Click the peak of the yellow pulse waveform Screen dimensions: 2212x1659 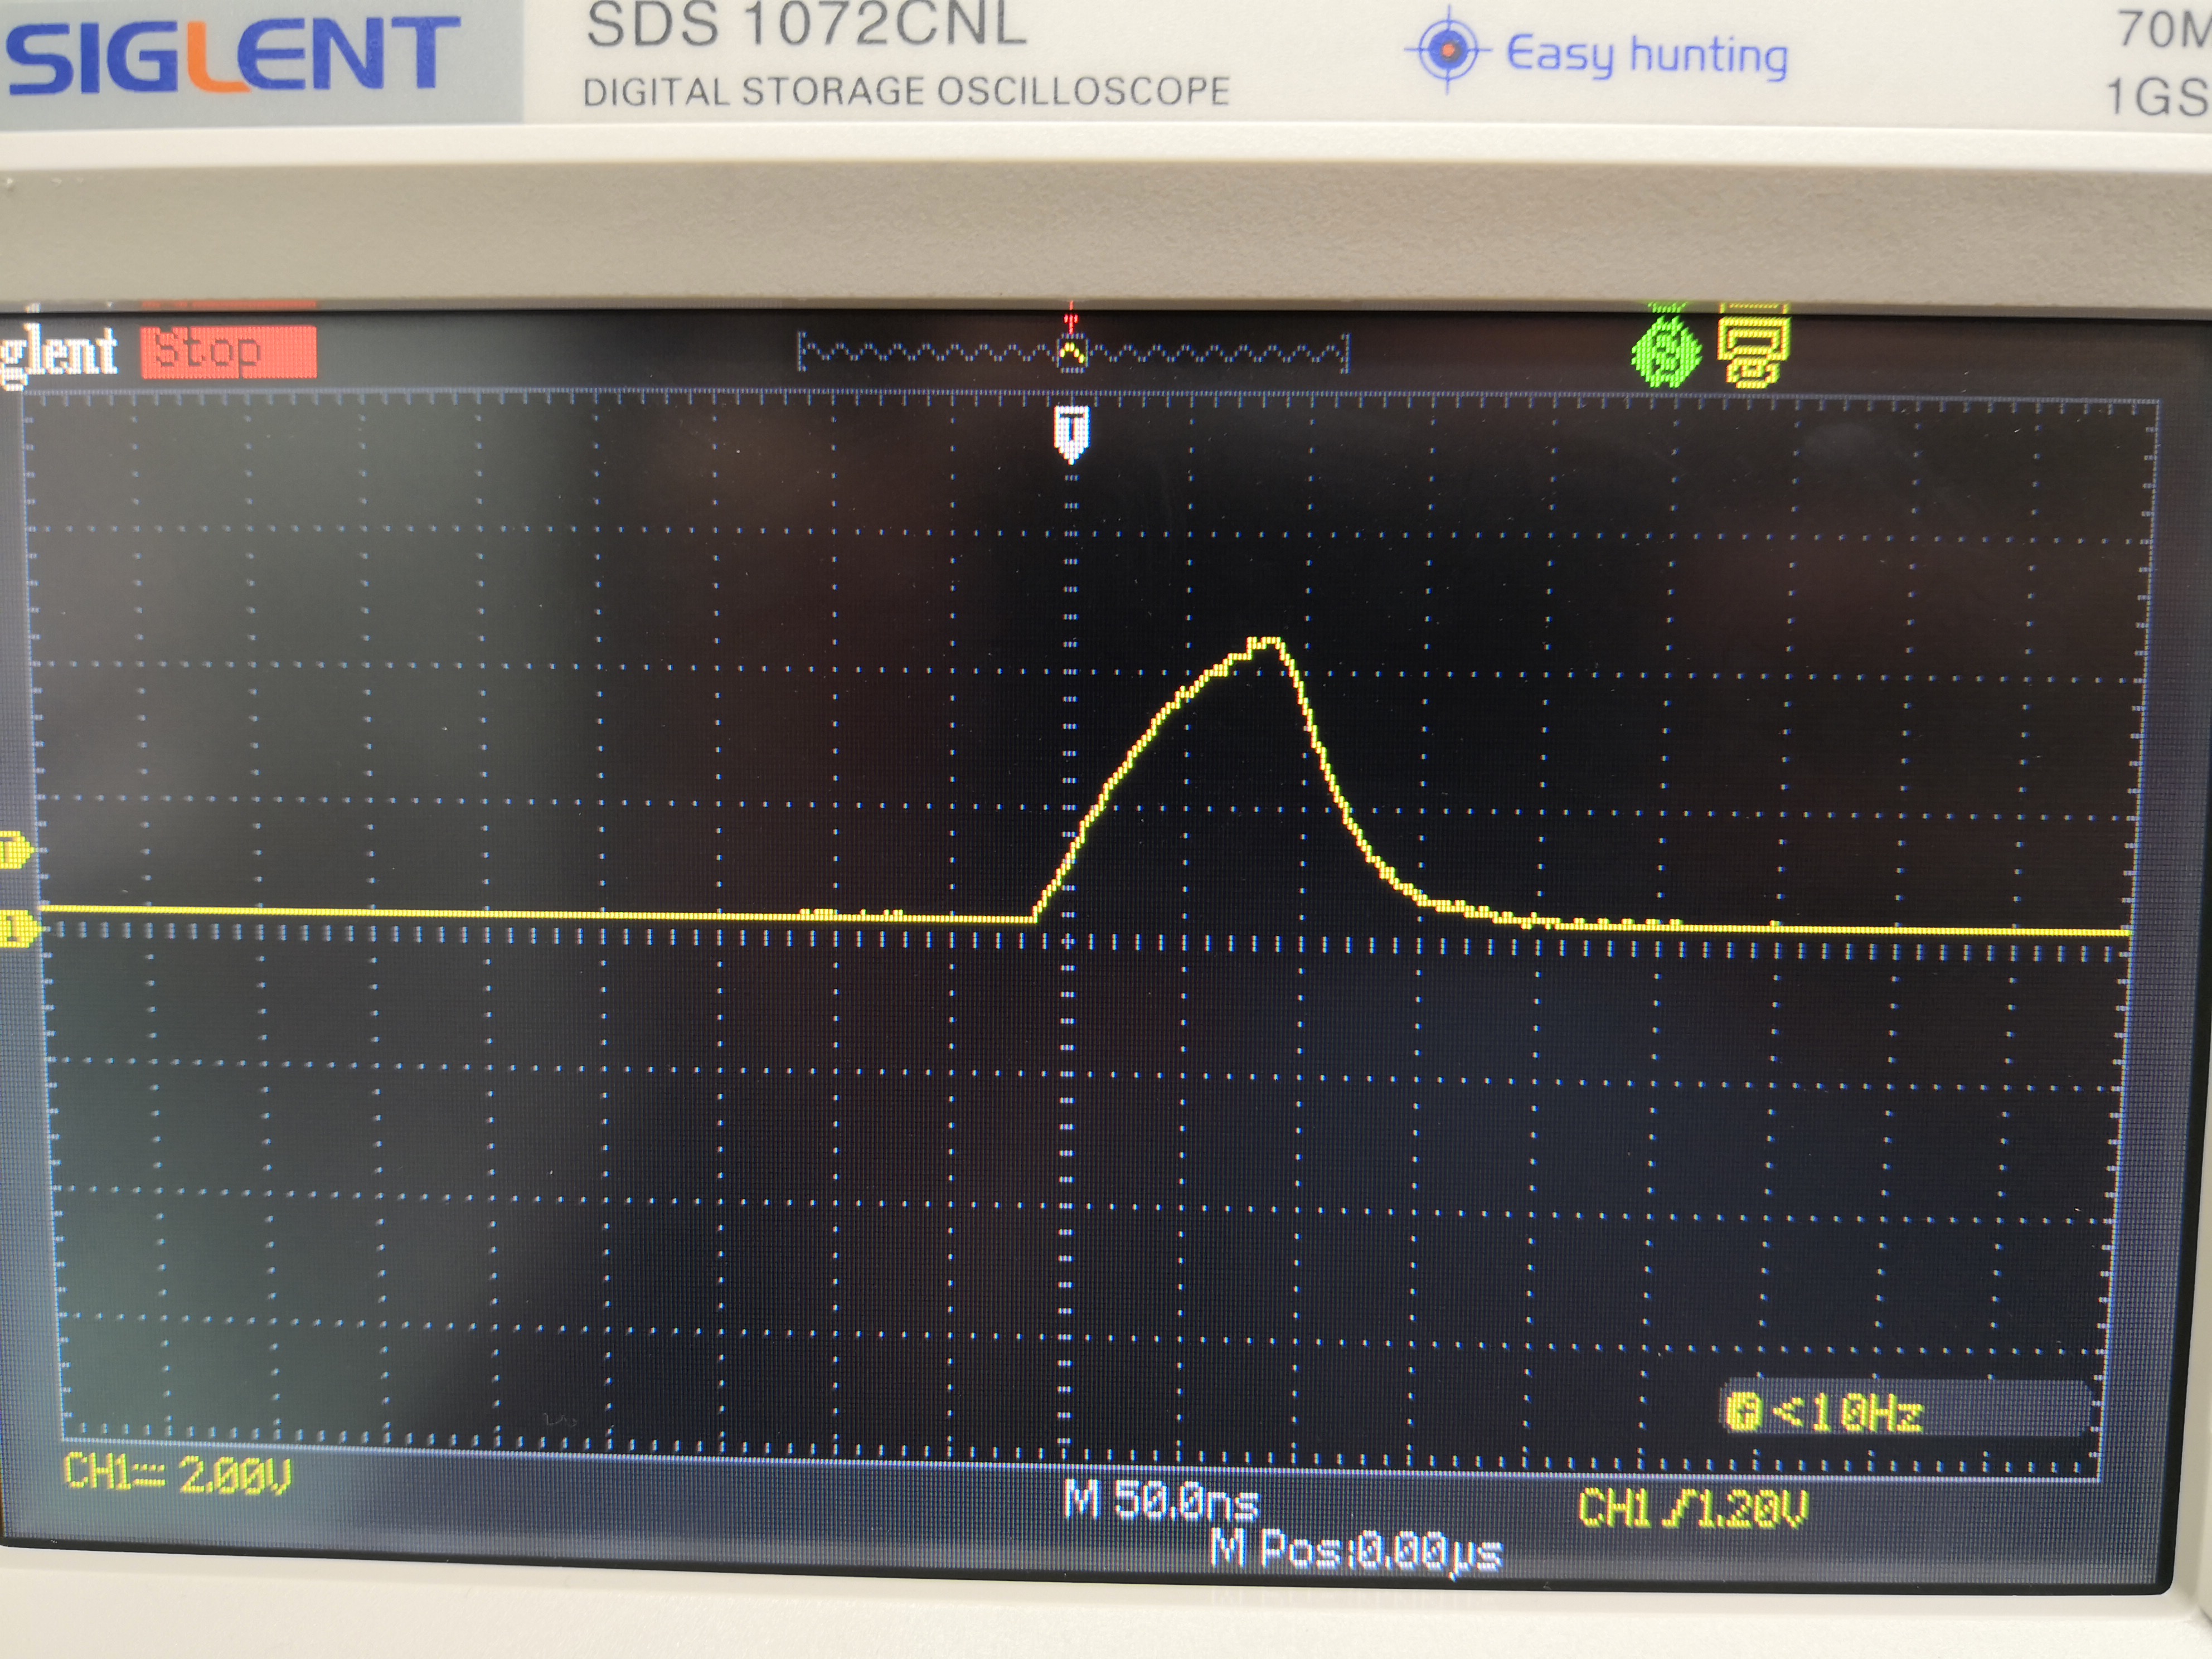[x=1265, y=642]
